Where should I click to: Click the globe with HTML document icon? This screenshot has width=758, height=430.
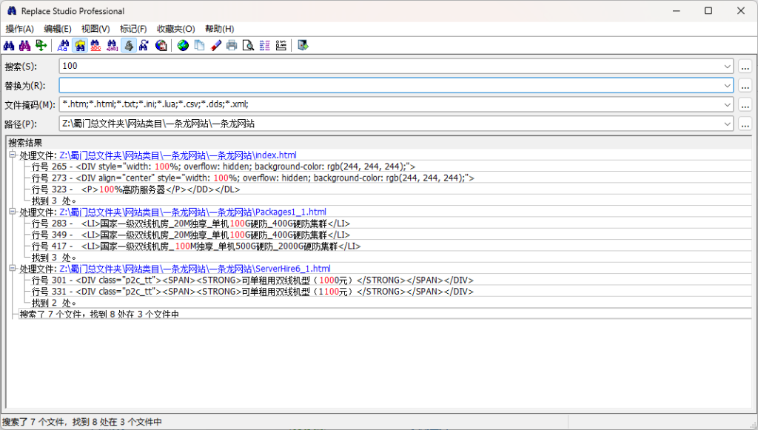(161, 45)
